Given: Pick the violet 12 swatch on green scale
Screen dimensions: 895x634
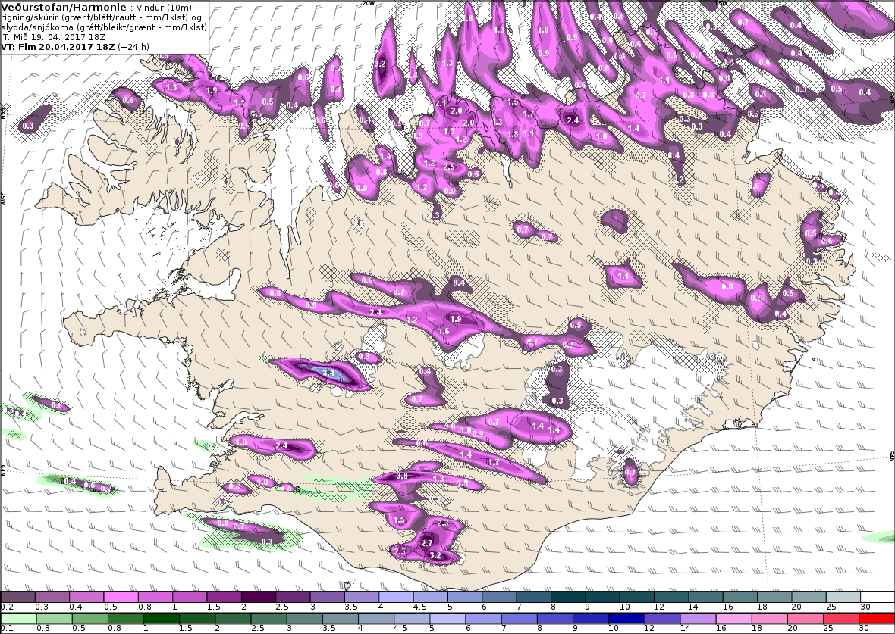Looking at the screenshot, I should tap(662, 619).
